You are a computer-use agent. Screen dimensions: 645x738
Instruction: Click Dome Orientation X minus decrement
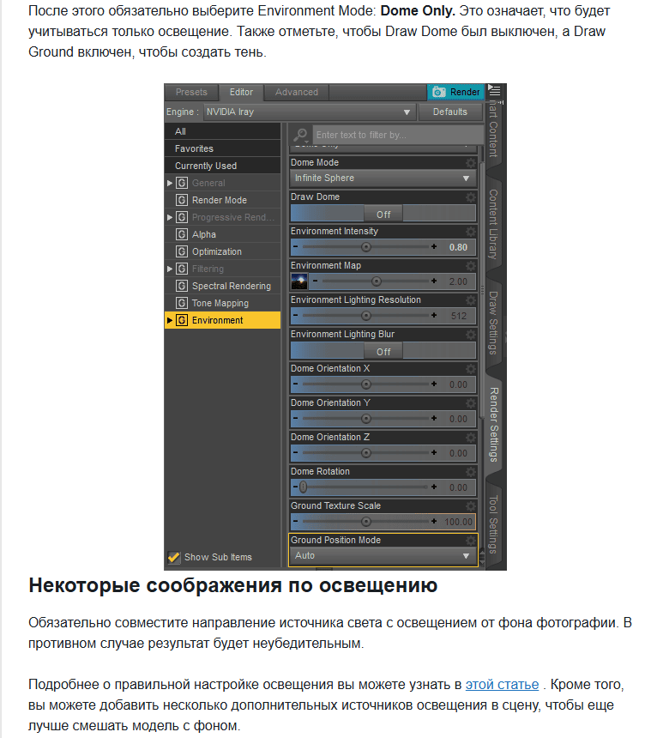point(295,384)
